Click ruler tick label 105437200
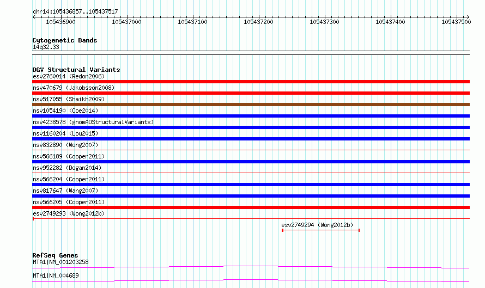 258,22
